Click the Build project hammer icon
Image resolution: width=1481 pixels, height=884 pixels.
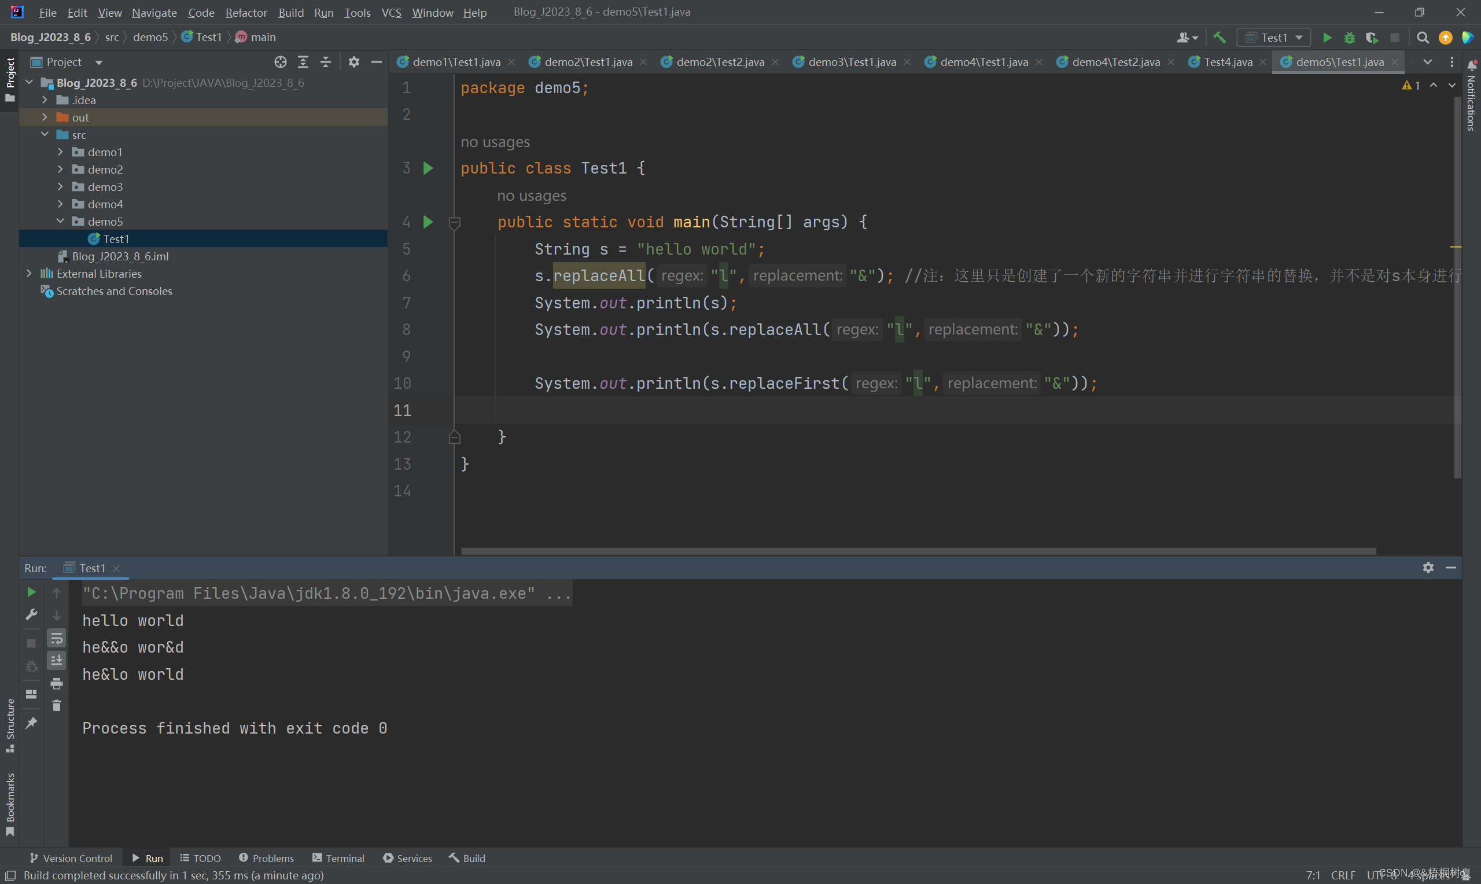pyautogui.click(x=1219, y=38)
